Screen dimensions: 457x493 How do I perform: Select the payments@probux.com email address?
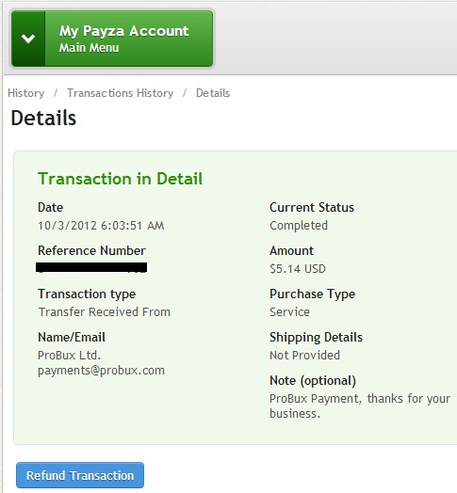pyautogui.click(x=101, y=371)
